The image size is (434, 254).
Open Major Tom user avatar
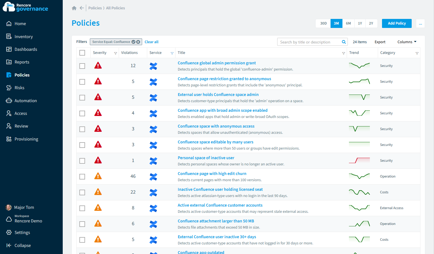tap(8, 207)
